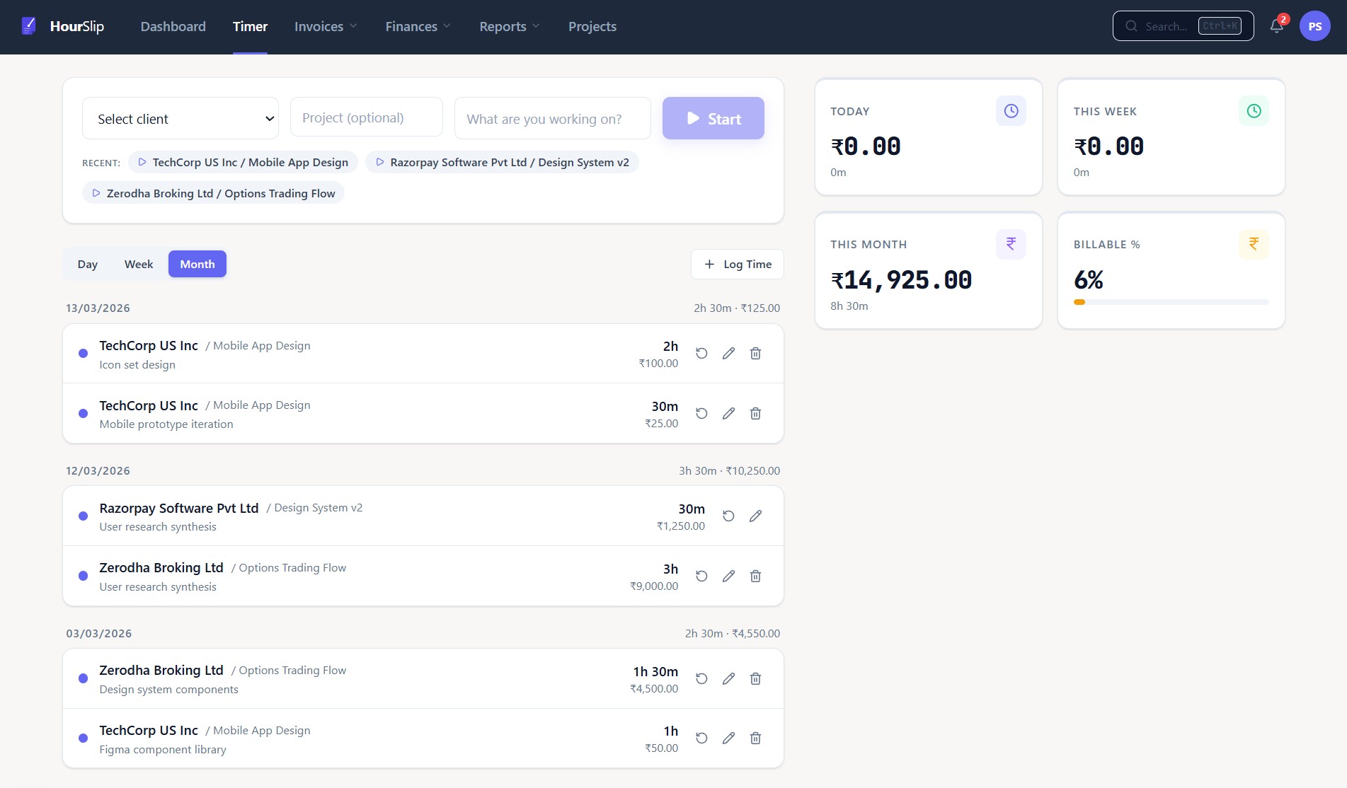Click the HourSlip logo icon
The height and width of the screenshot is (788, 1347).
pos(28,26)
